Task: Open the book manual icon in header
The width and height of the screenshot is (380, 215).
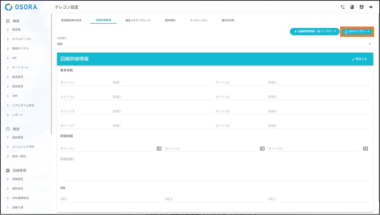Action: 352,7
